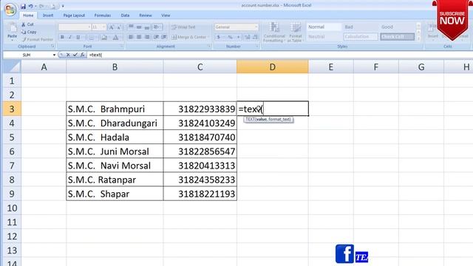Select cell containing 31822933839
Image resolution: width=473 pixels, height=266 pixels.
pos(200,109)
